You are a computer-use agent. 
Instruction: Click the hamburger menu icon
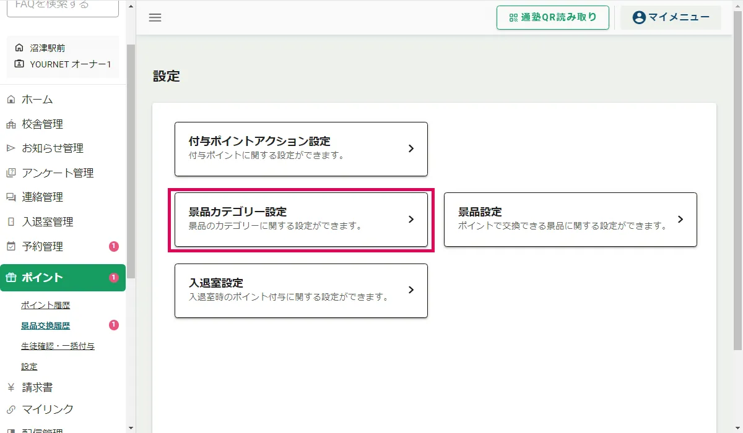155,17
